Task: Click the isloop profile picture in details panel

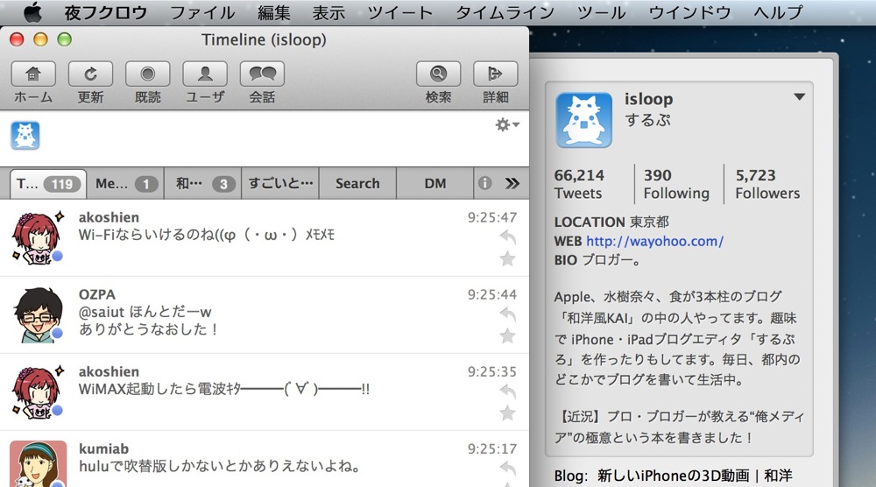Action: [x=583, y=120]
